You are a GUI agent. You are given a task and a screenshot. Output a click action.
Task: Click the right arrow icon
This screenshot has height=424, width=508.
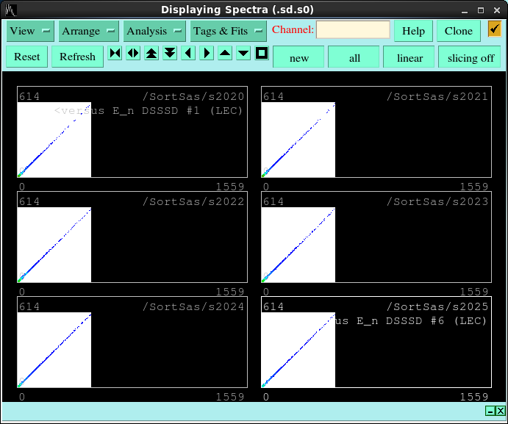point(207,53)
